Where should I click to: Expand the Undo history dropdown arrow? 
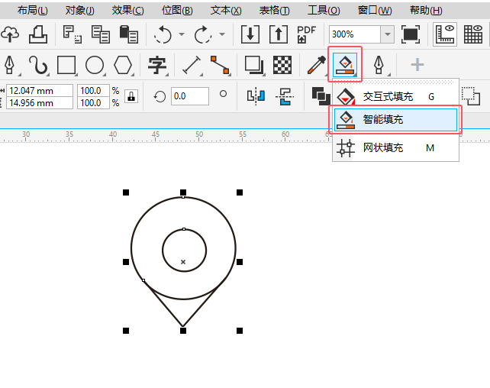click(182, 34)
